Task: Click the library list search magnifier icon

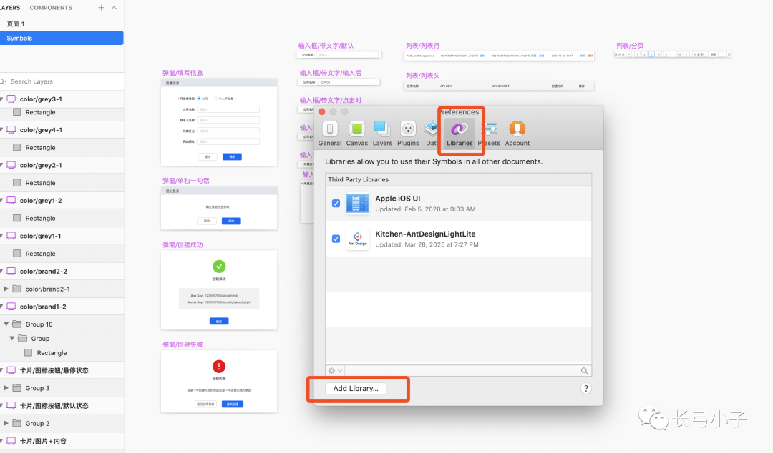Action: click(584, 371)
